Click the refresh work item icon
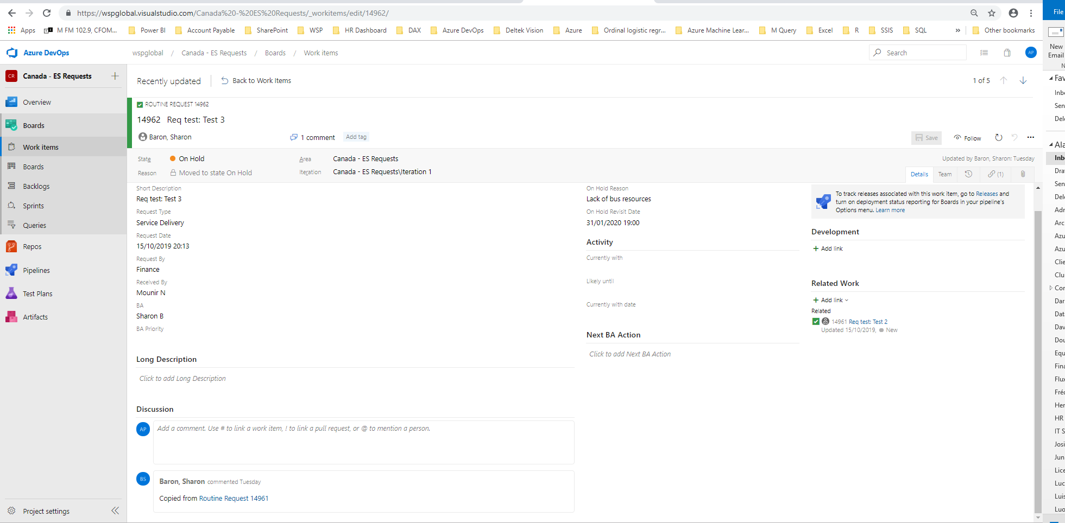This screenshot has width=1065, height=523. [998, 137]
